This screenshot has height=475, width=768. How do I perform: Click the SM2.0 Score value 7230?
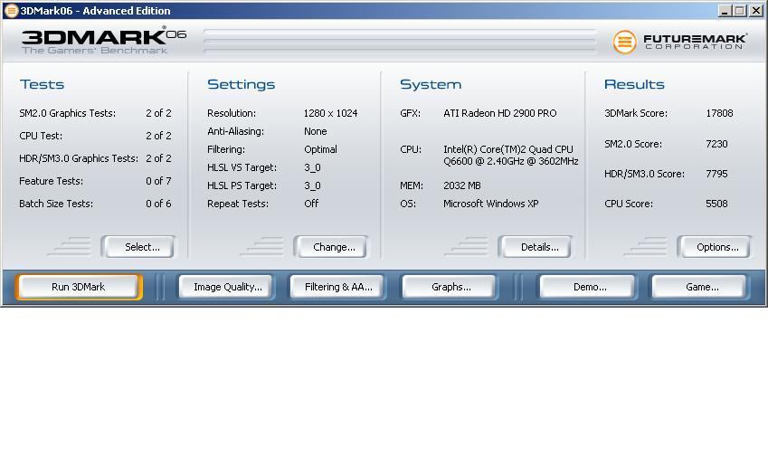coord(716,144)
